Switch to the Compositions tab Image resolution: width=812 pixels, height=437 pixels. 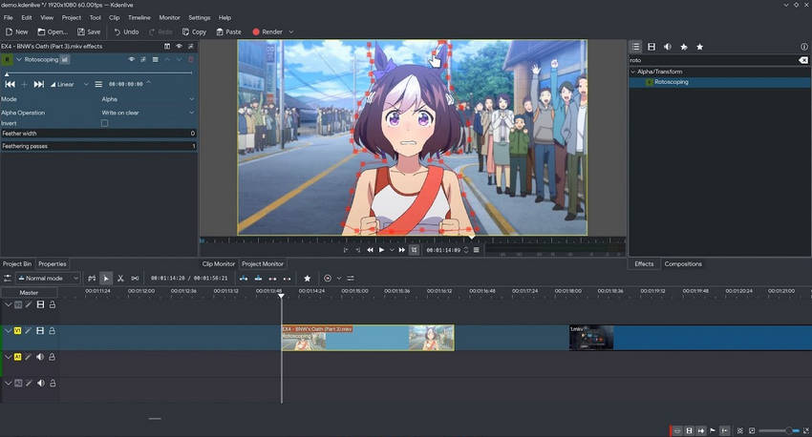[683, 263]
